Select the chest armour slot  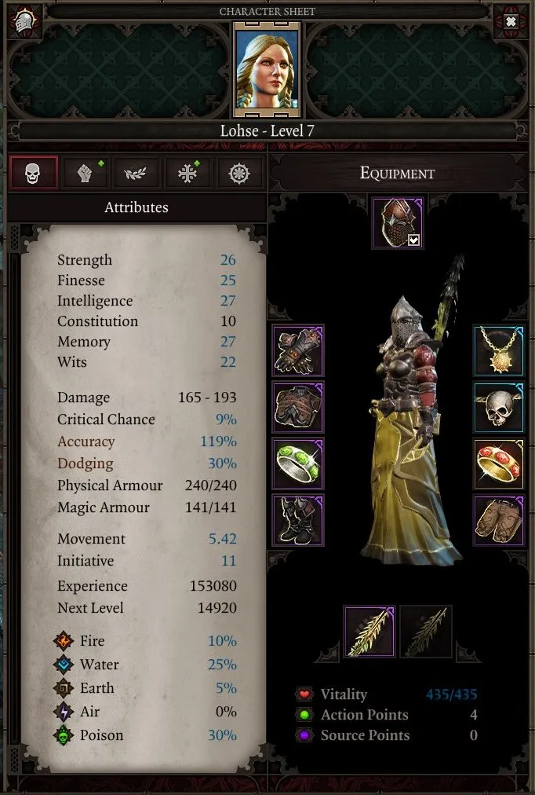(x=298, y=408)
